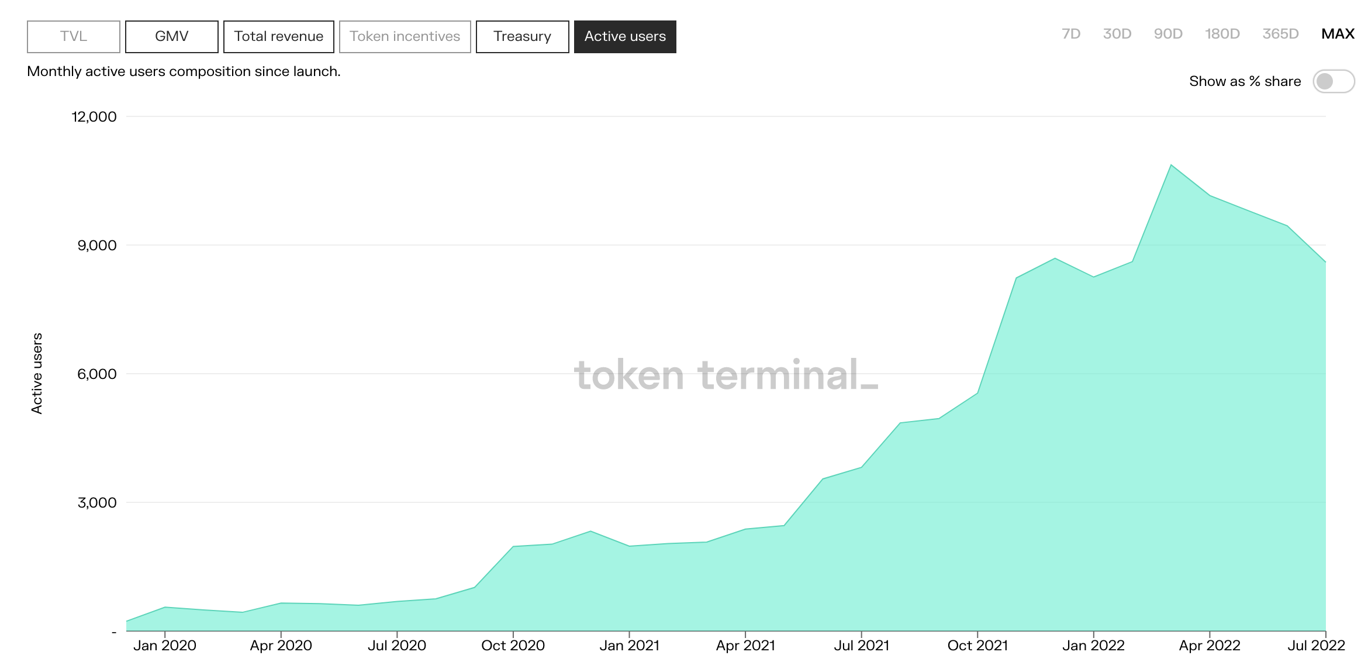Screen dimensions: 1368x669
Task: View the Treasury metric tab
Action: click(x=523, y=37)
